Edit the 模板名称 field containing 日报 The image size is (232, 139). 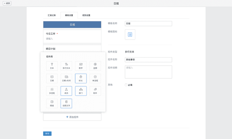148,24
